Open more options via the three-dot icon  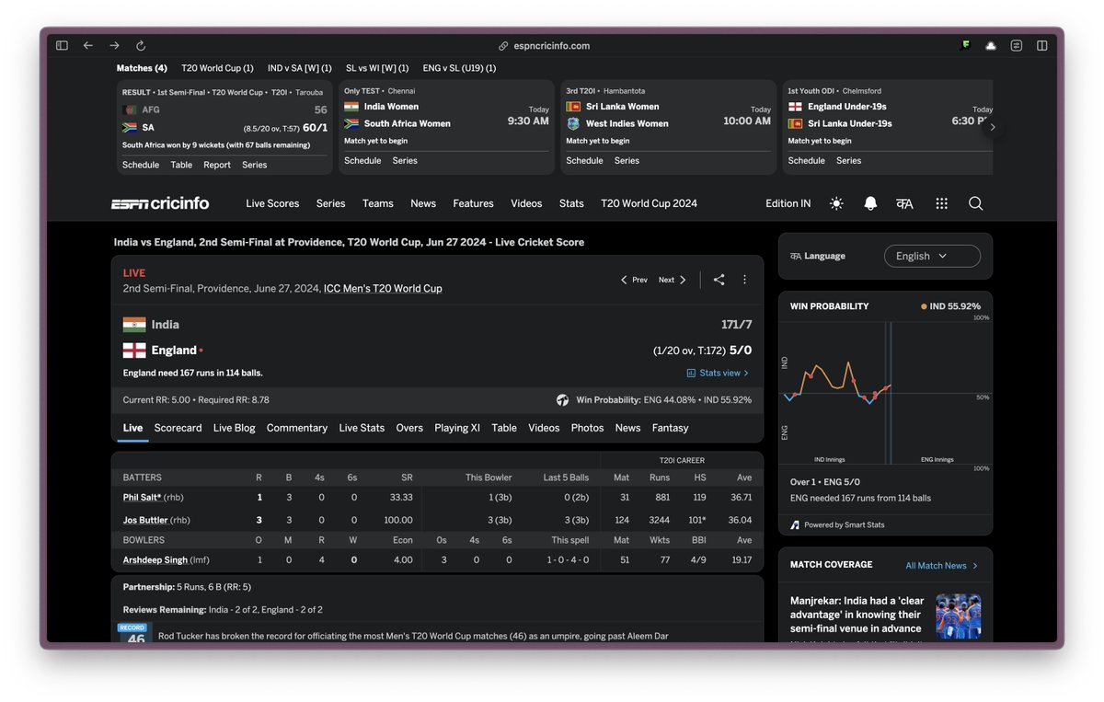tap(744, 279)
